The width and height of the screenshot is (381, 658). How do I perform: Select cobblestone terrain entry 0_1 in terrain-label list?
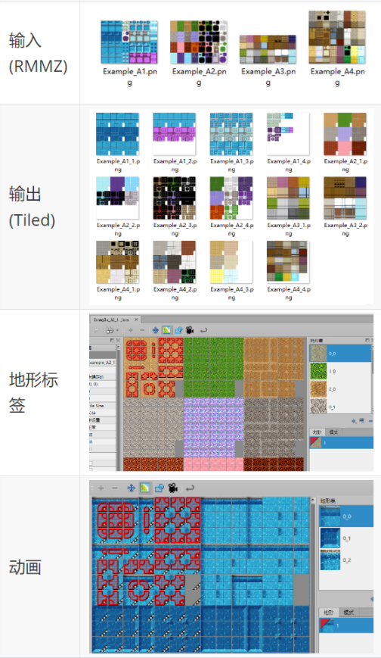(340, 407)
